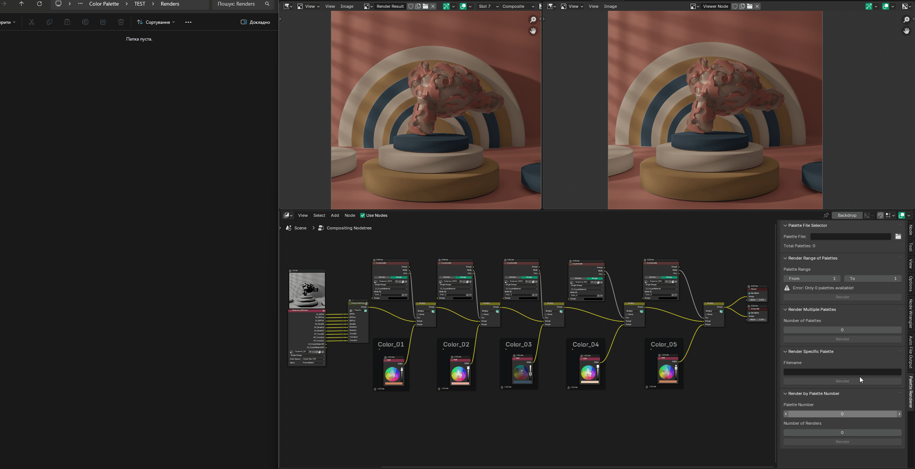Screen dimensions: 915x469
Task: Click up arrow in file explorer navigation
Action: pyautogui.click(x=21, y=4)
